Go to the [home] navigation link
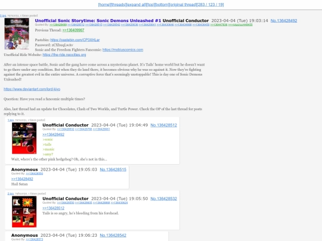 pyautogui.click(x=104, y=5)
